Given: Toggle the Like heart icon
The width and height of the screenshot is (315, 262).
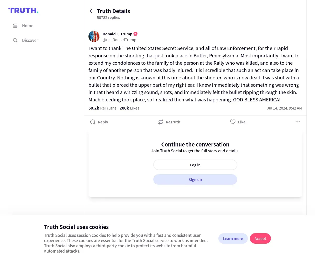Looking at the screenshot, I should coord(233,122).
